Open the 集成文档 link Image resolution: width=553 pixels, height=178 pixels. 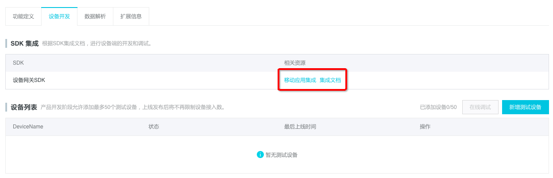(330, 80)
